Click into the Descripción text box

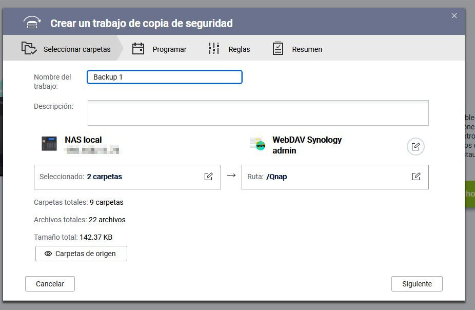click(x=258, y=113)
